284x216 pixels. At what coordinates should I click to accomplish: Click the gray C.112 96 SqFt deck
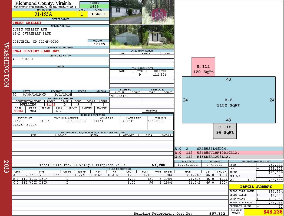pyautogui.click(x=225, y=130)
